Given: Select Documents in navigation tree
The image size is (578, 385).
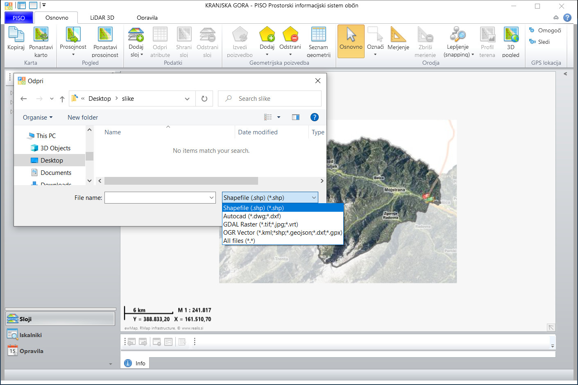Looking at the screenshot, I should pyautogui.click(x=56, y=172).
